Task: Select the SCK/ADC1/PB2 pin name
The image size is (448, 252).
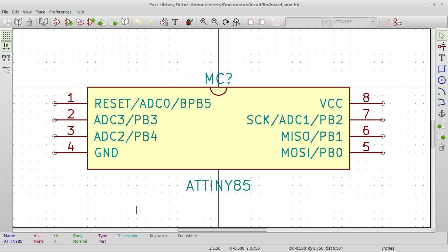Action: click(x=295, y=120)
